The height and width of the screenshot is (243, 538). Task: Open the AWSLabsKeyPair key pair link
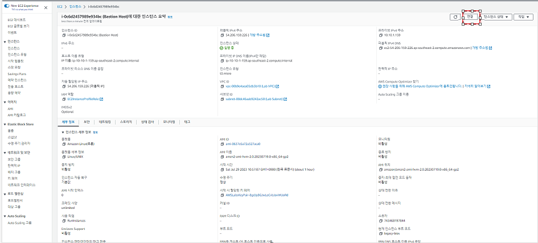click(x=257, y=195)
